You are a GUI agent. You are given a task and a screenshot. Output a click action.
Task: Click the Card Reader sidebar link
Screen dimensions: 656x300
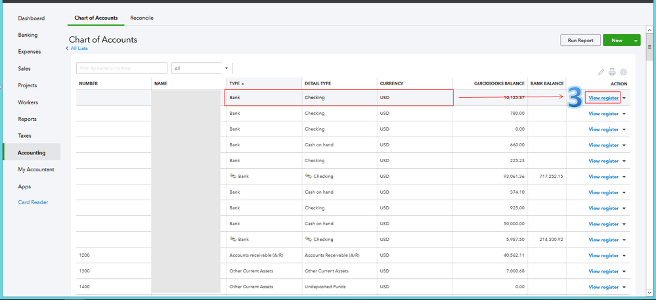pos(33,202)
